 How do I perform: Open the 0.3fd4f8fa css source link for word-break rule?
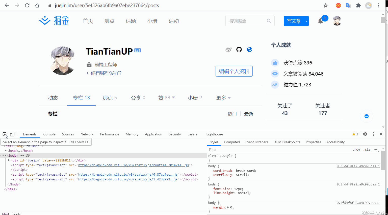358,166
